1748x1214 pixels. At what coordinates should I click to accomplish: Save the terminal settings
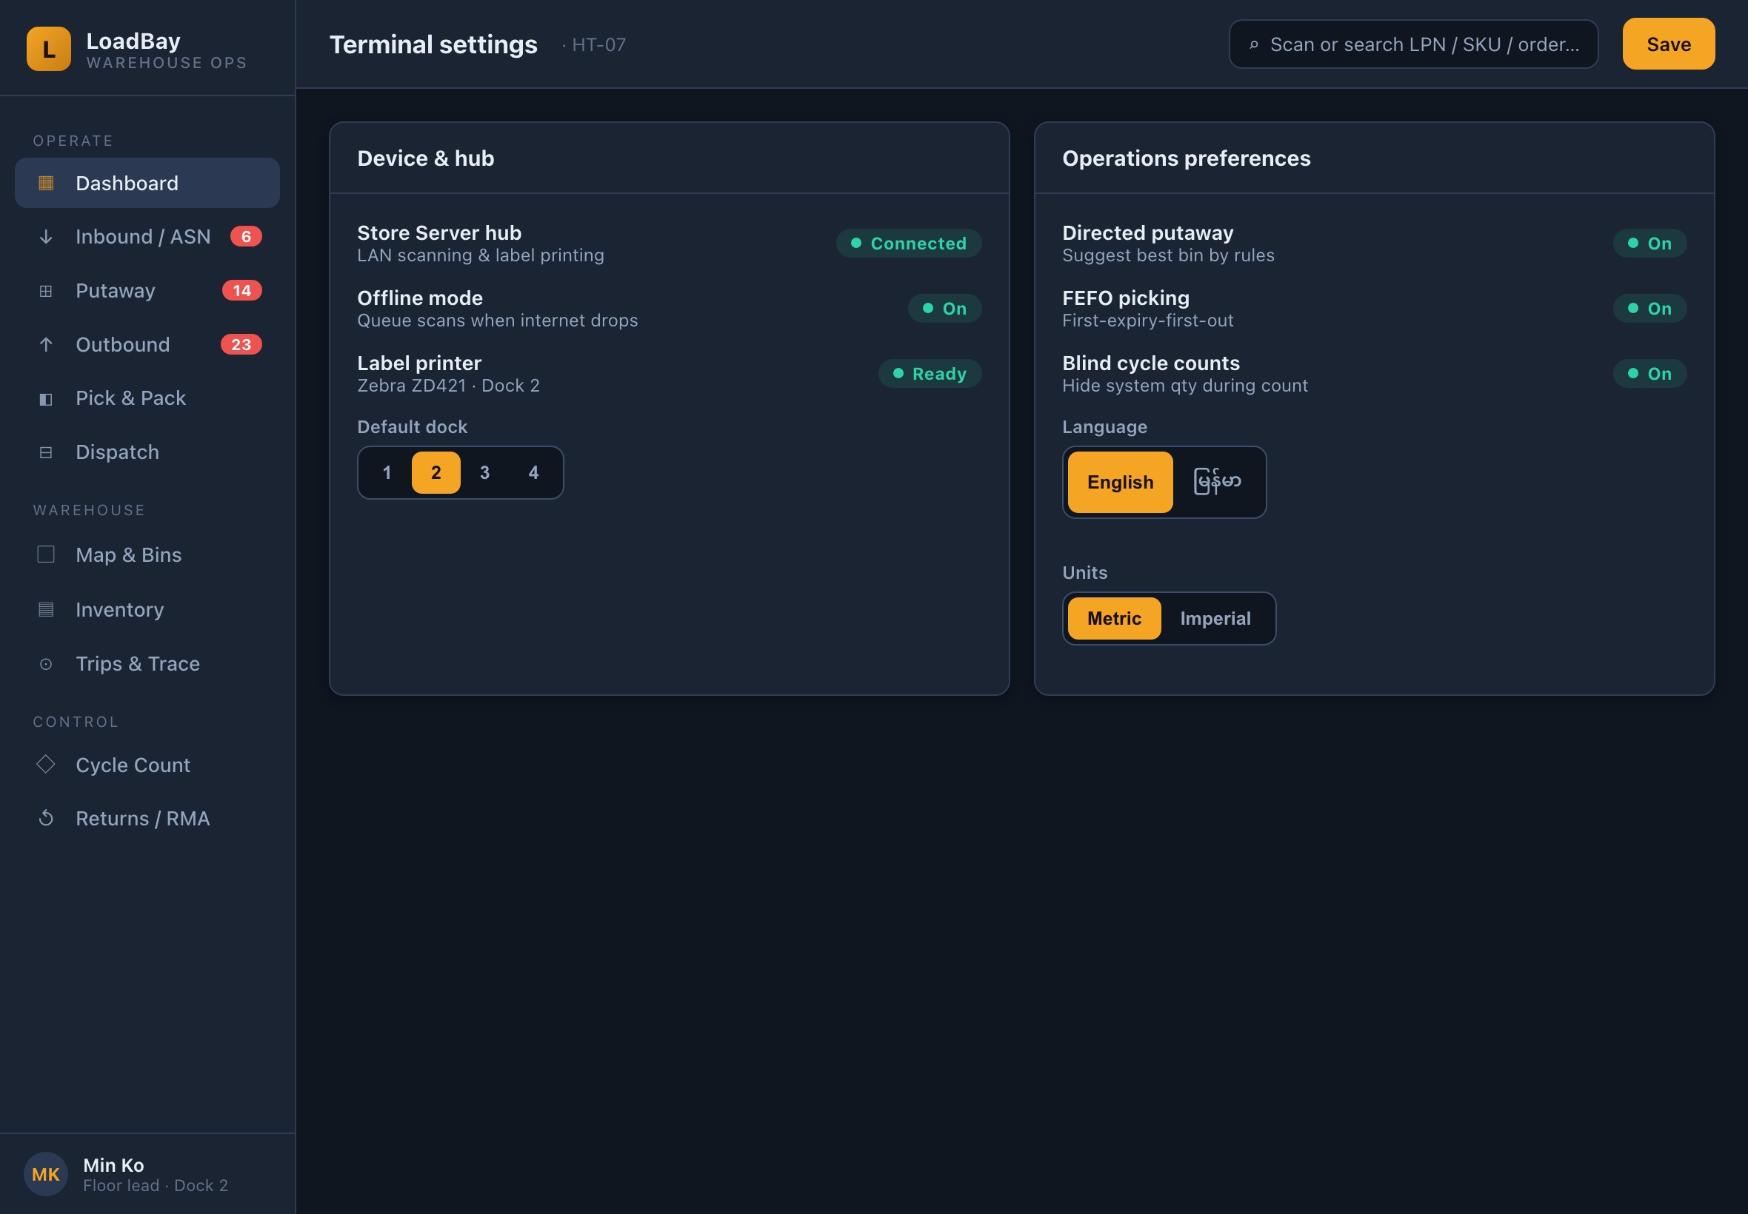[x=1668, y=44]
